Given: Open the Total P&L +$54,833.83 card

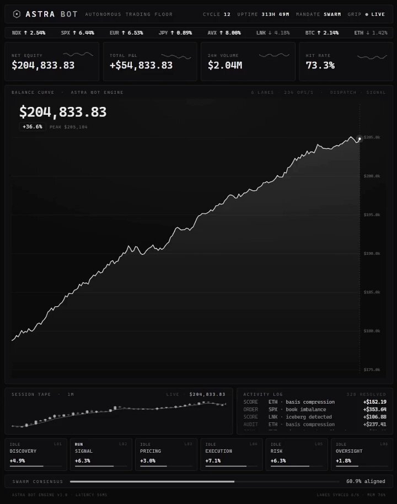Looking at the screenshot, I should click(150, 61).
